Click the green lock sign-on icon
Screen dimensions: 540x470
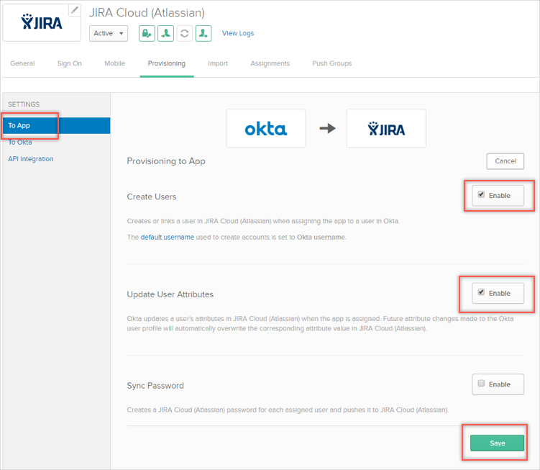147,33
